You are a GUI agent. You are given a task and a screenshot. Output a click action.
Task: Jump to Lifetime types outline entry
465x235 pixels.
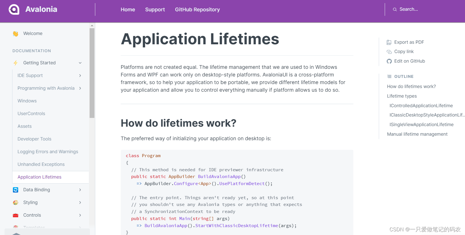tap(402, 96)
